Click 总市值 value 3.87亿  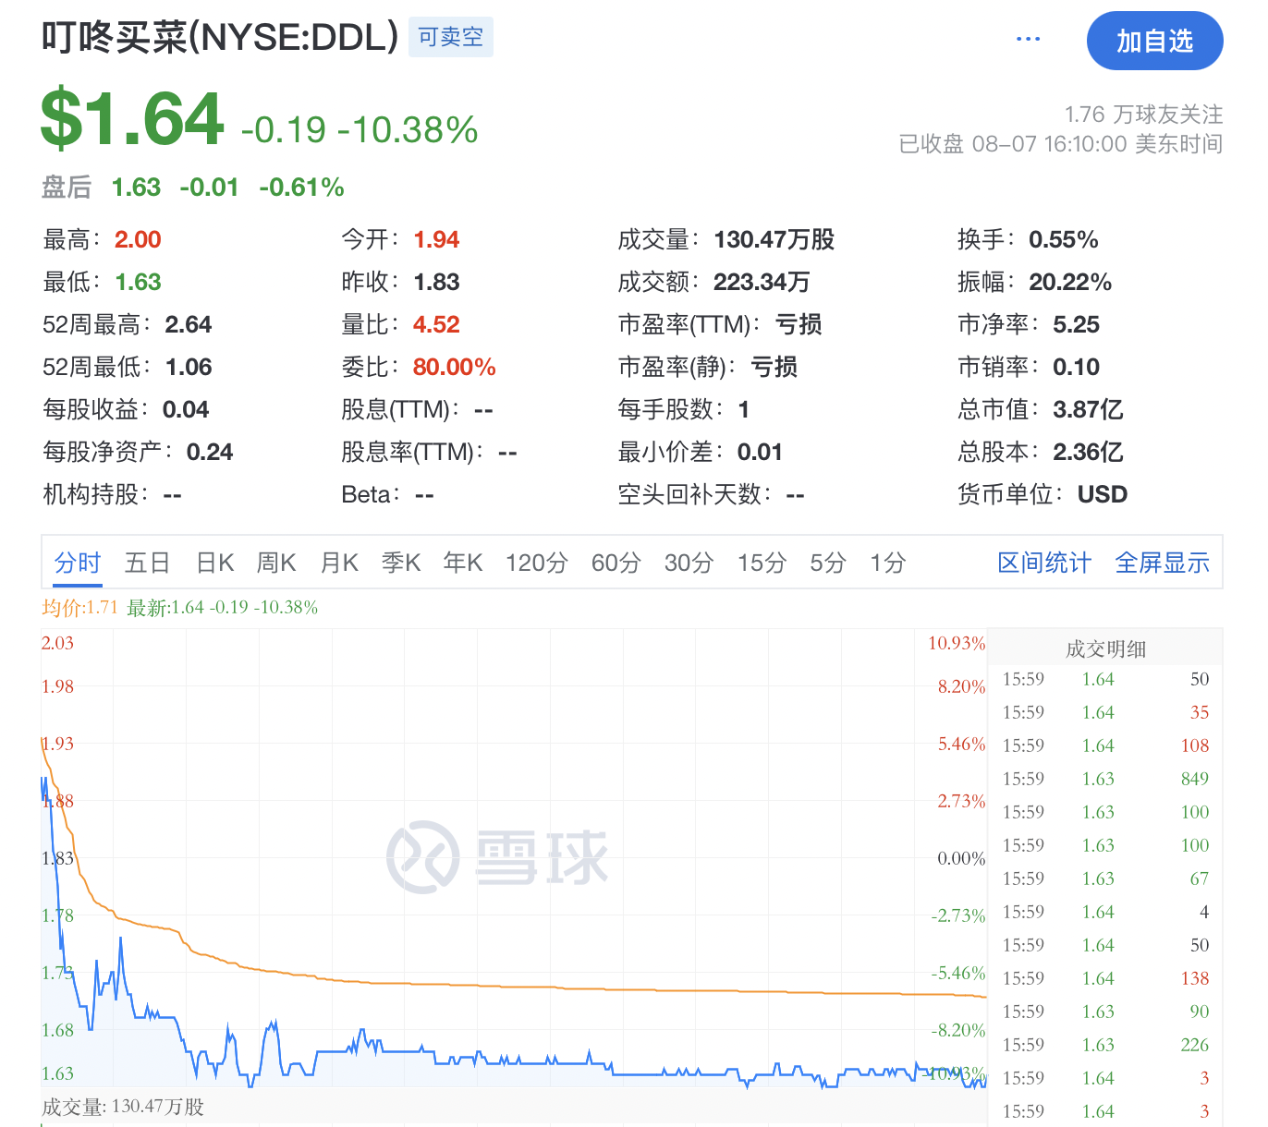click(x=1088, y=409)
